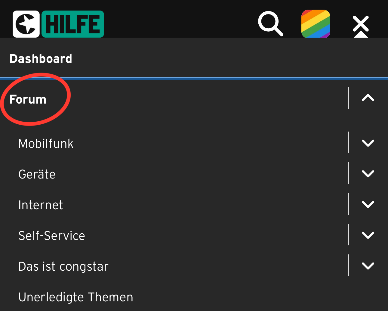This screenshot has width=388, height=311.
Task: Close the navigation menu with X
Action: [x=361, y=23]
